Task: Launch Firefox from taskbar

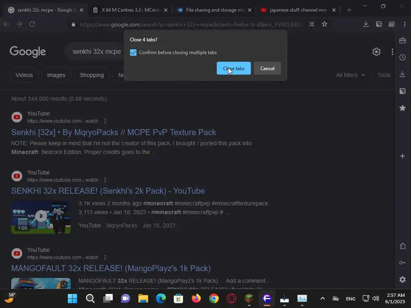Action: tap(196, 298)
